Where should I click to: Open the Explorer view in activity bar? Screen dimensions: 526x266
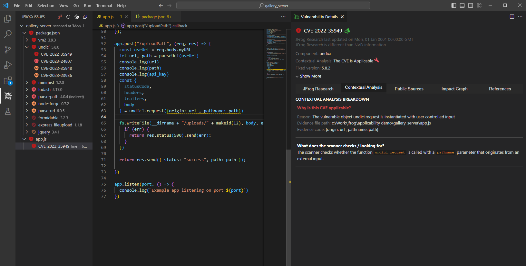pos(8,19)
